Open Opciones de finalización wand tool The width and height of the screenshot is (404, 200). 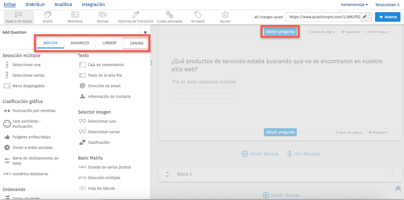(x=136, y=17)
